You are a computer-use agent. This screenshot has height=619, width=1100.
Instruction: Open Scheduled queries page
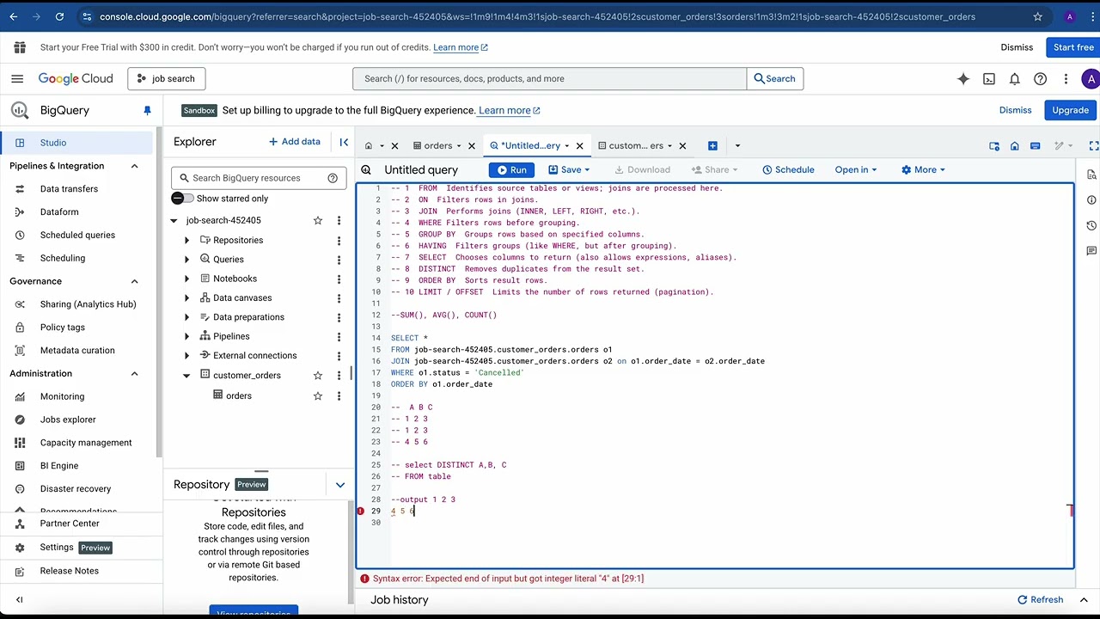77,235
